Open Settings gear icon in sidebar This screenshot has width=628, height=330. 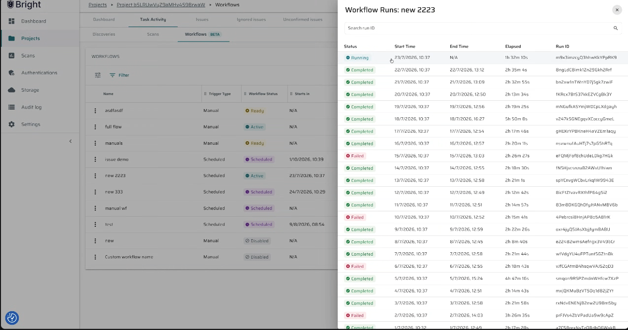(12, 124)
